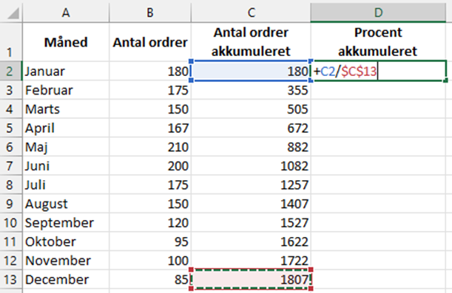452x293 pixels.
Task: Click the accumulated cell with value 505
Action: click(251, 109)
